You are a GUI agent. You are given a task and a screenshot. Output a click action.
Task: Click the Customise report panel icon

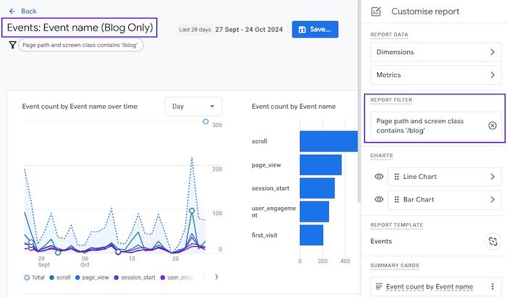[376, 12]
